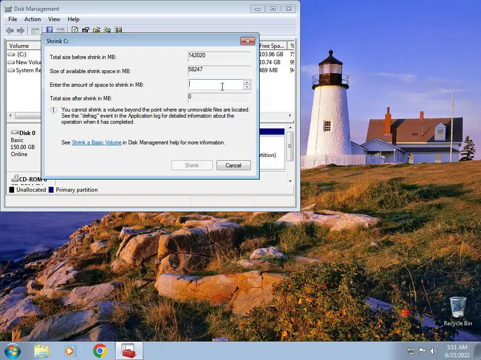481x360 pixels.
Task: Click the Back arrow in Disk Management toolbar
Action: (x=10, y=30)
